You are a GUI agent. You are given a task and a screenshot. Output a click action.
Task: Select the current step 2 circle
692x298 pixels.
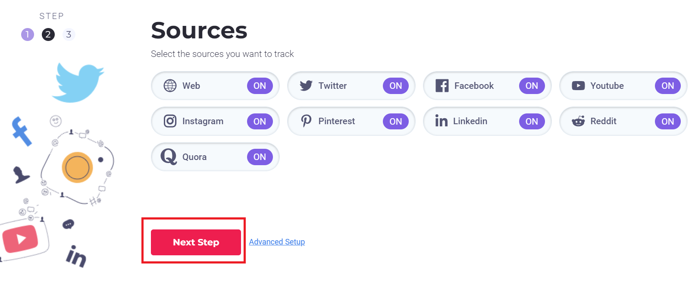(48, 35)
